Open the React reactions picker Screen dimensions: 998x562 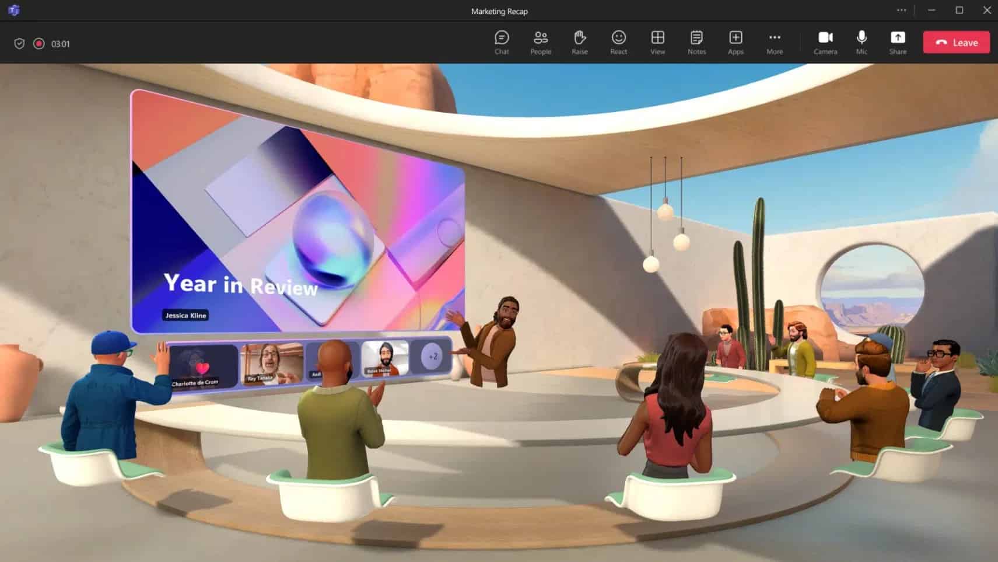pyautogui.click(x=618, y=42)
